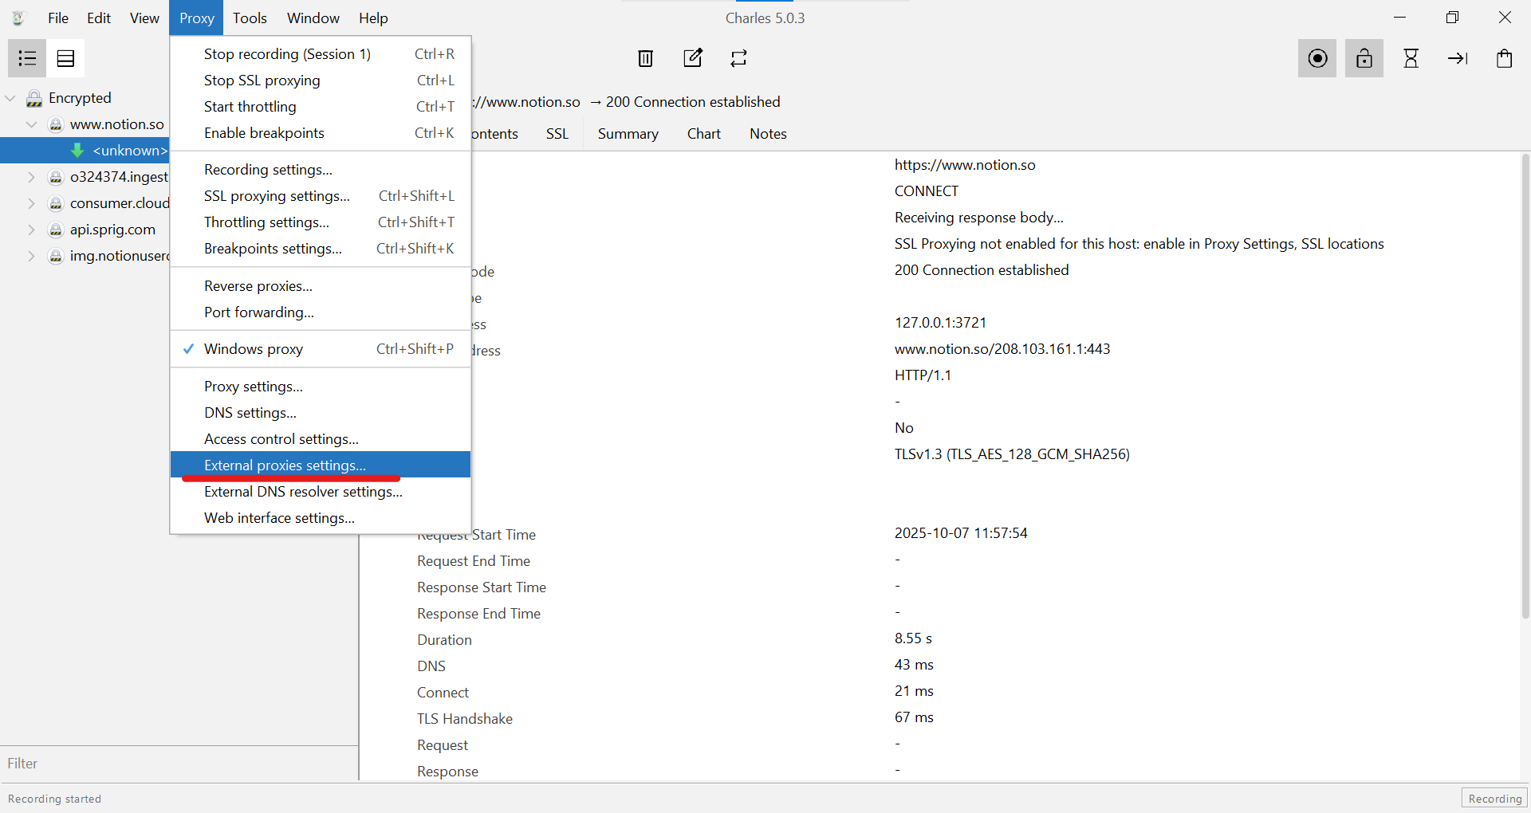
Task: Switch to the Summary tab
Action: coord(628,134)
